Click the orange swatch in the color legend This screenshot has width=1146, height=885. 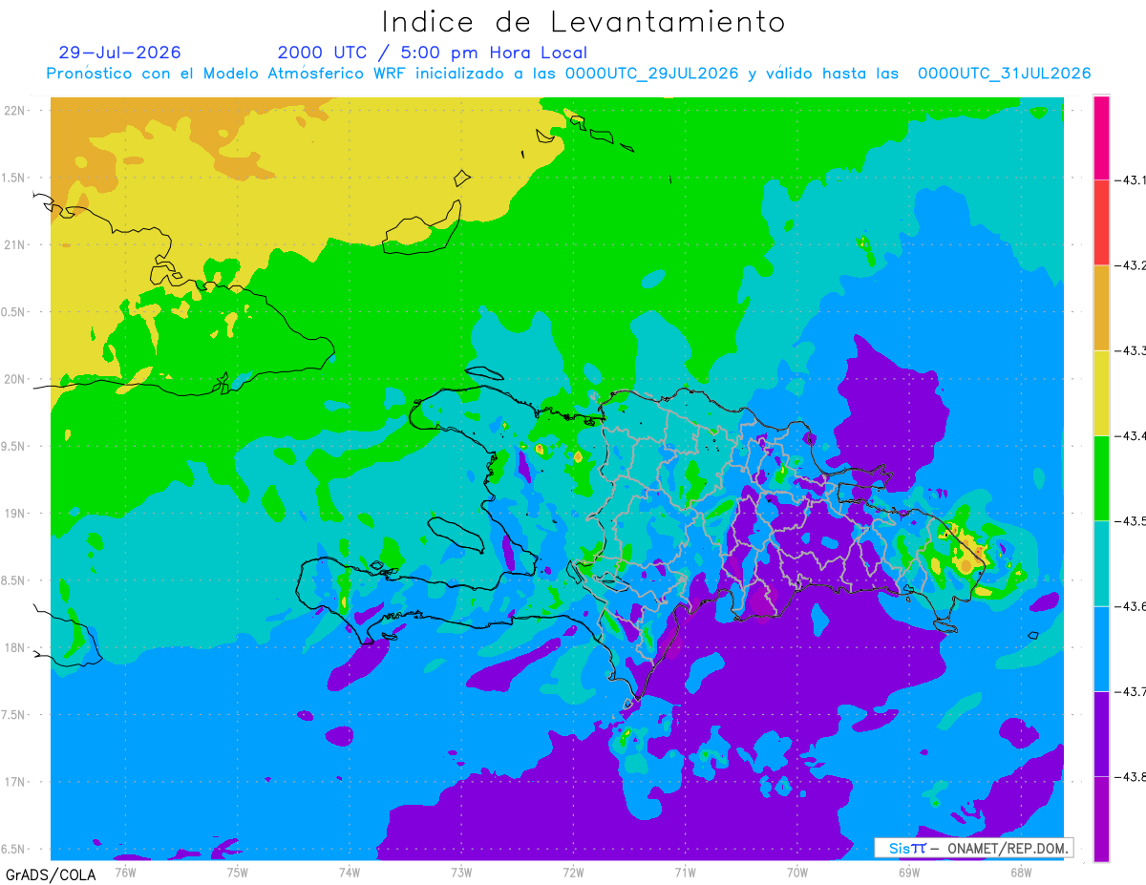[x=1101, y=307]
